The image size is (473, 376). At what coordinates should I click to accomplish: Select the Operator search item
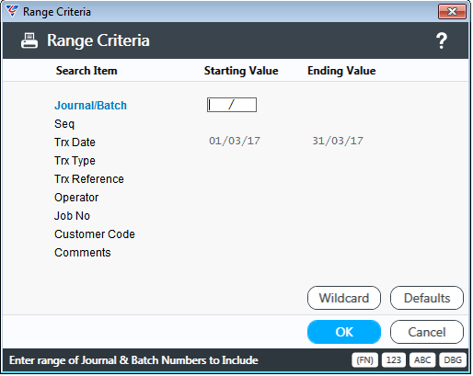click(x=76, y=198)
